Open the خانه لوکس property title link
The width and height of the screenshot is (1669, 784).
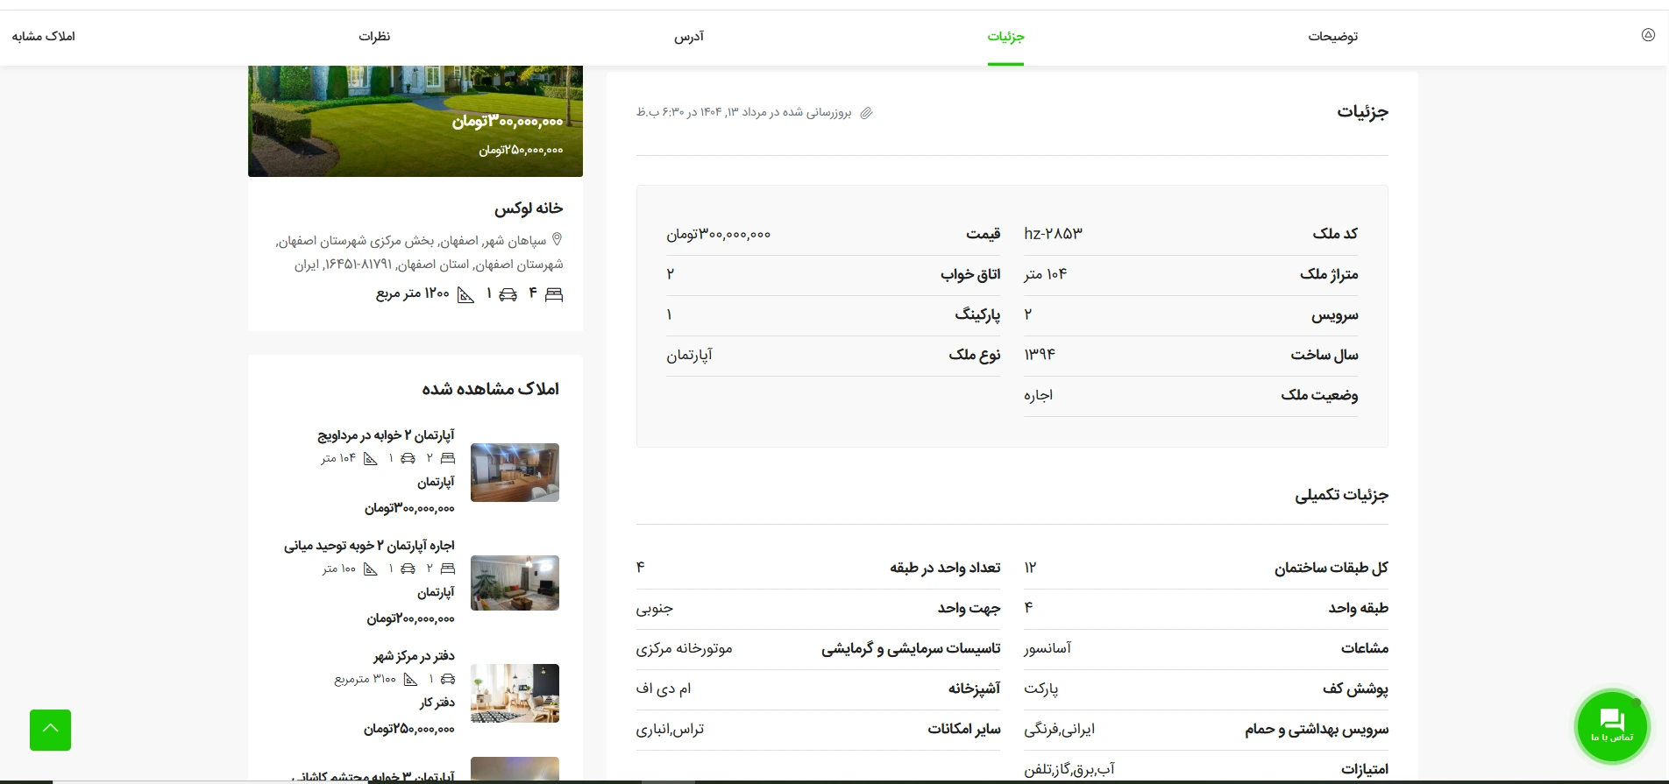click(x=529, y=208)
